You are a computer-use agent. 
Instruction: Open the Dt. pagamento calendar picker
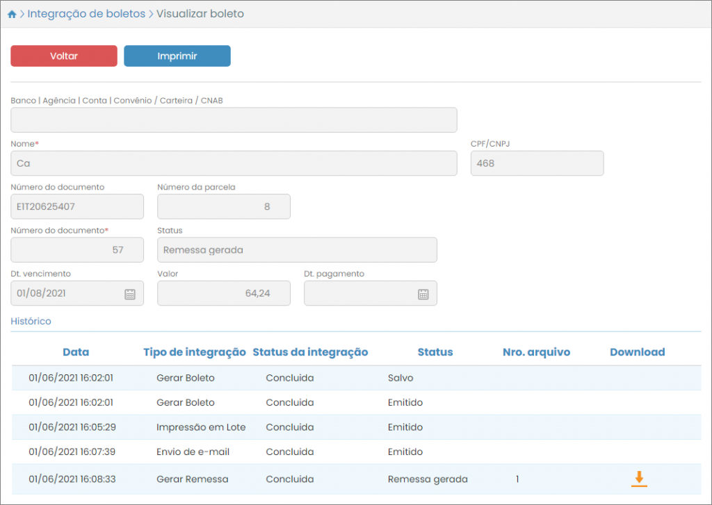[423, 294]
